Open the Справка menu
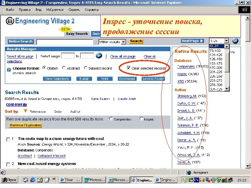This screenshot has width=251, height=188. (92, 10)
